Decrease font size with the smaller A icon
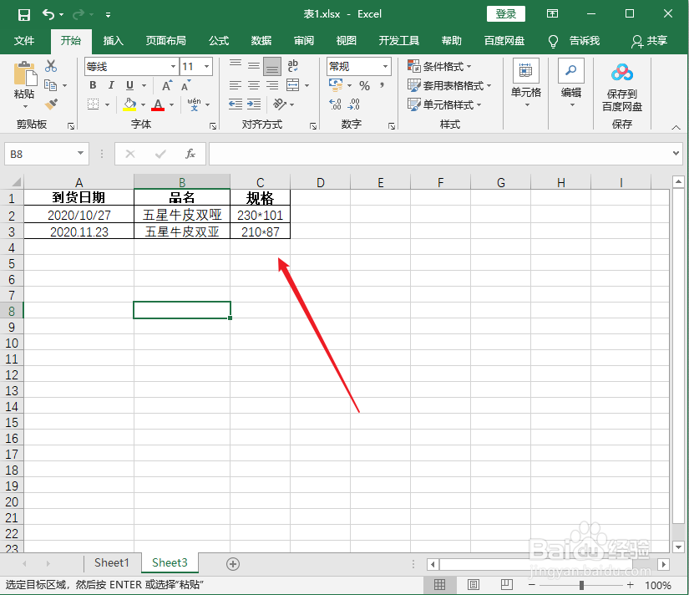 (x=186, y=85)
